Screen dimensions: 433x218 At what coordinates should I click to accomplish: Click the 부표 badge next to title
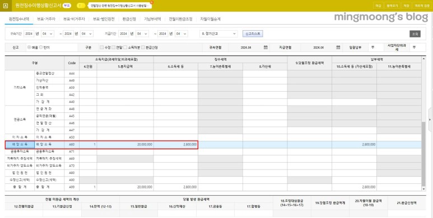[67, 6]
